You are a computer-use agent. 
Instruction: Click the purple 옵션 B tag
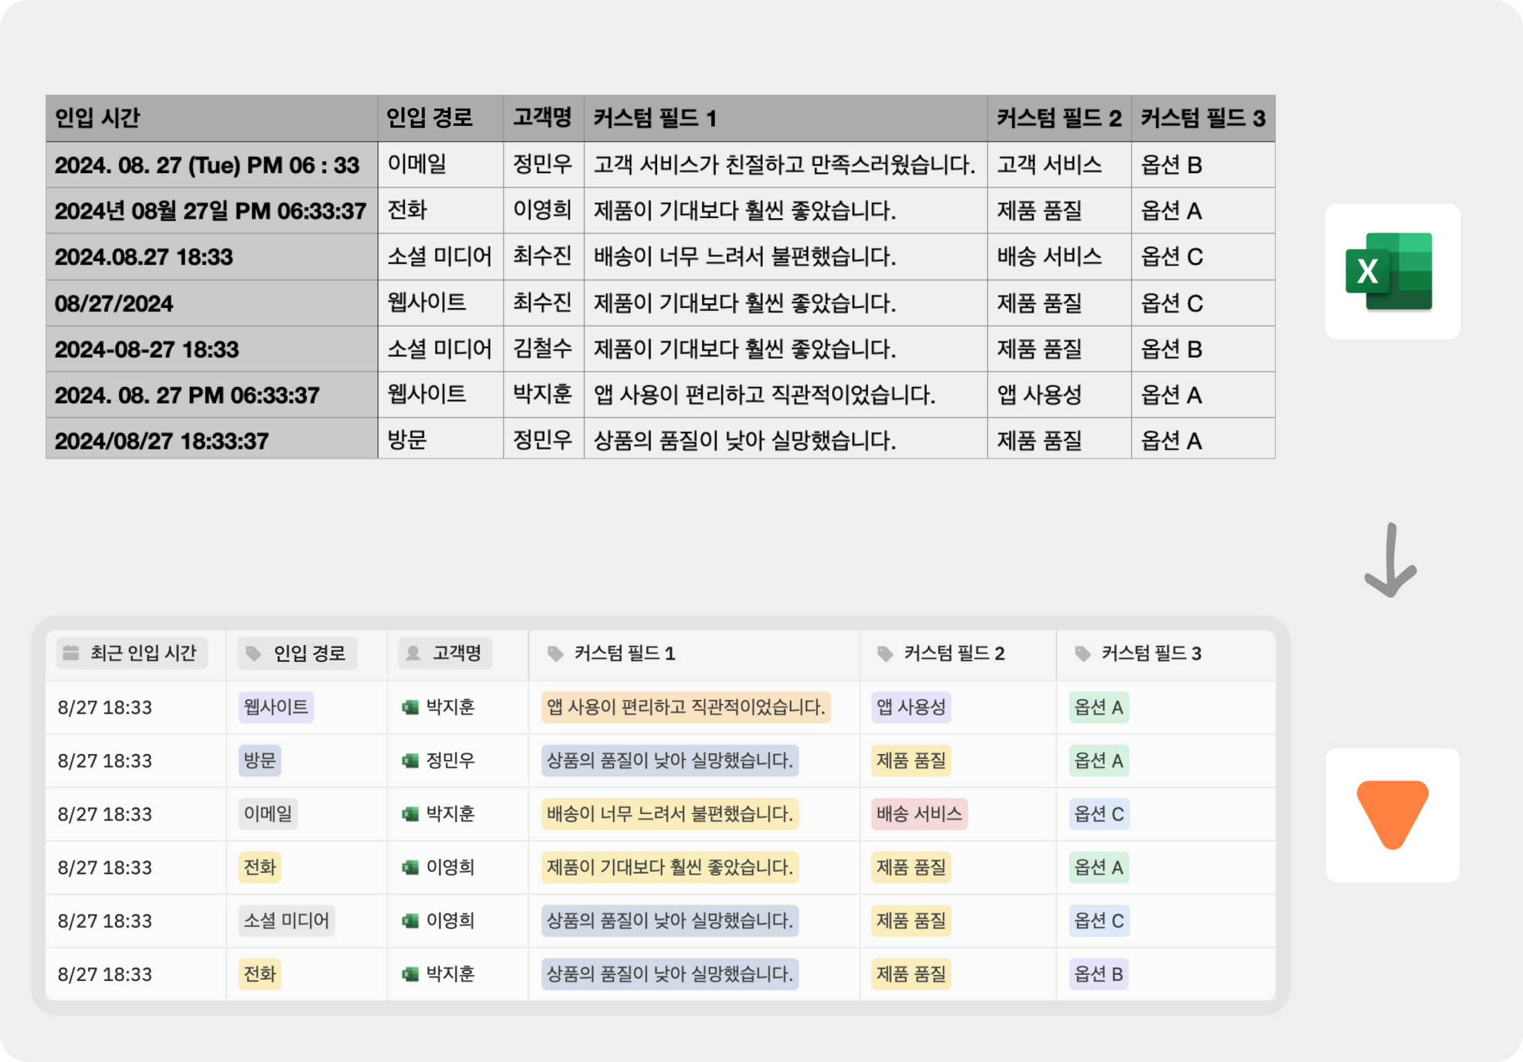1098,973
